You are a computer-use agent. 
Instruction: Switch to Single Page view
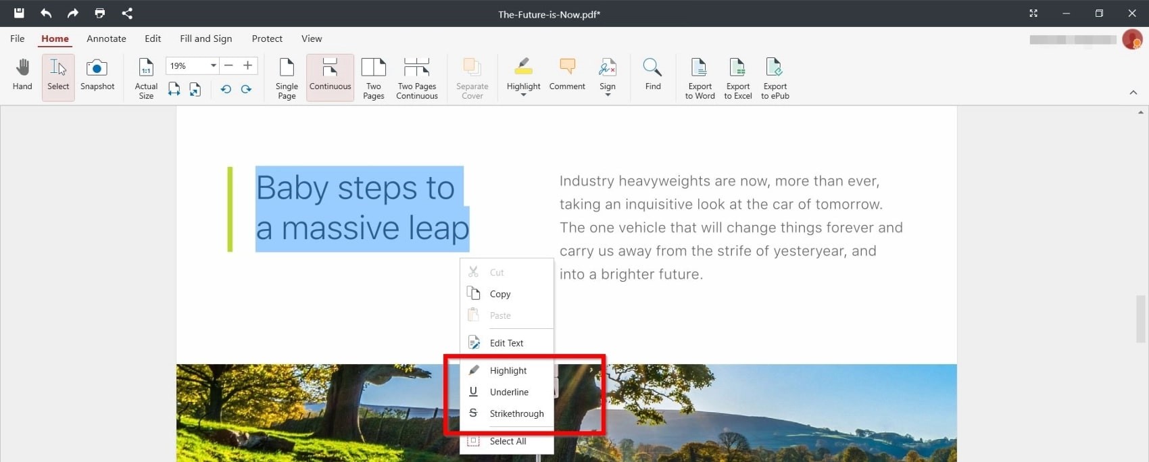coord(287,78)
